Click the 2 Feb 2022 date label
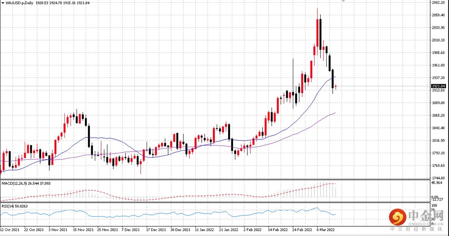Image resolution: width=449 pixels, height=236 pixels. [x=252, y=230]
